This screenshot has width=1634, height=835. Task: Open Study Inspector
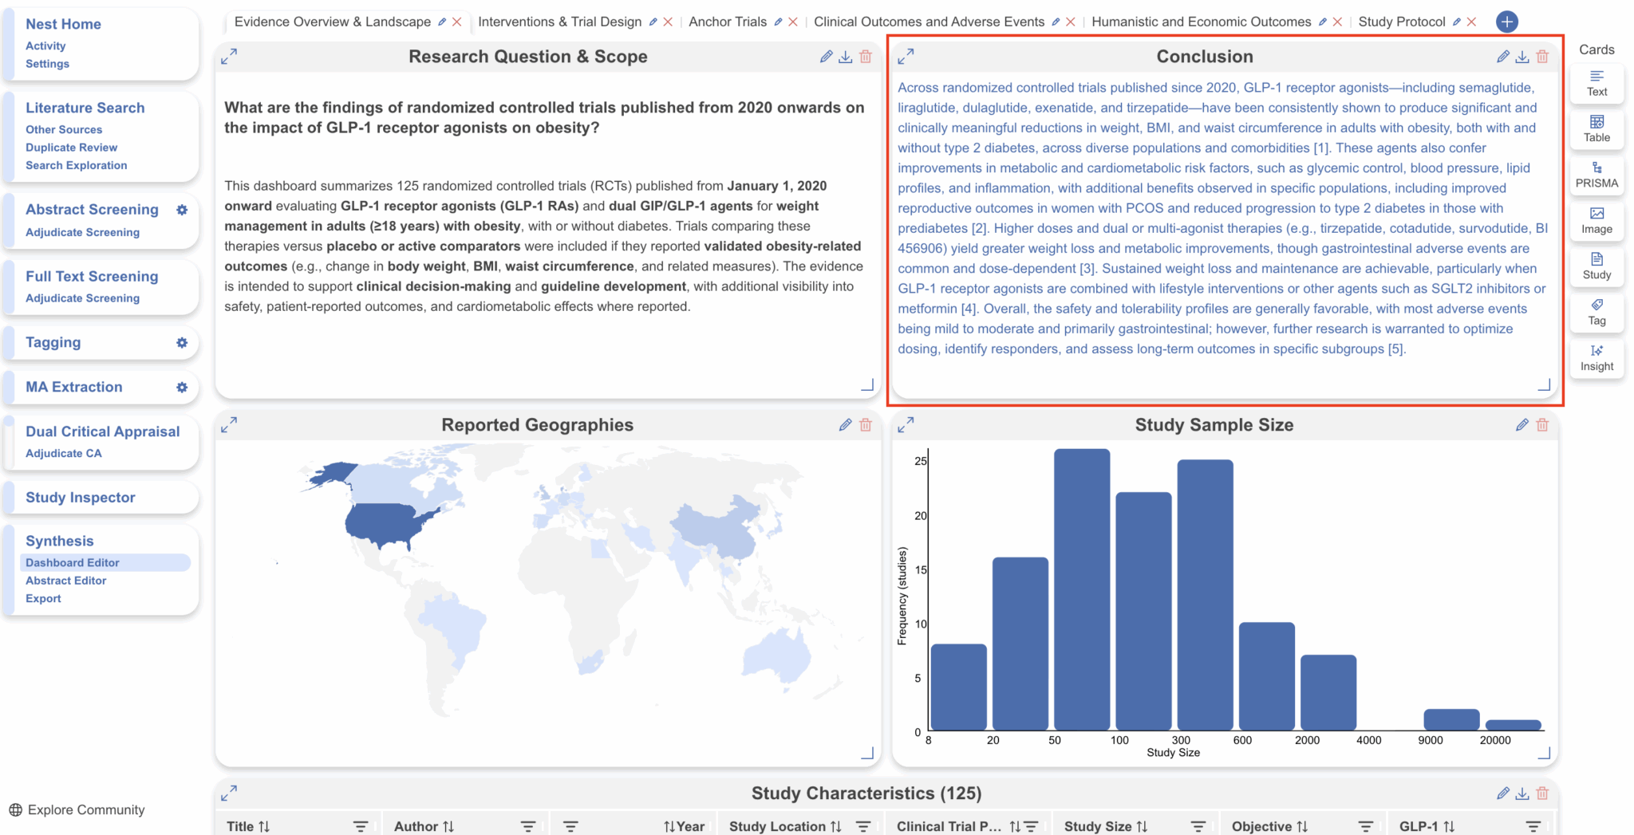tap(81, 498)
